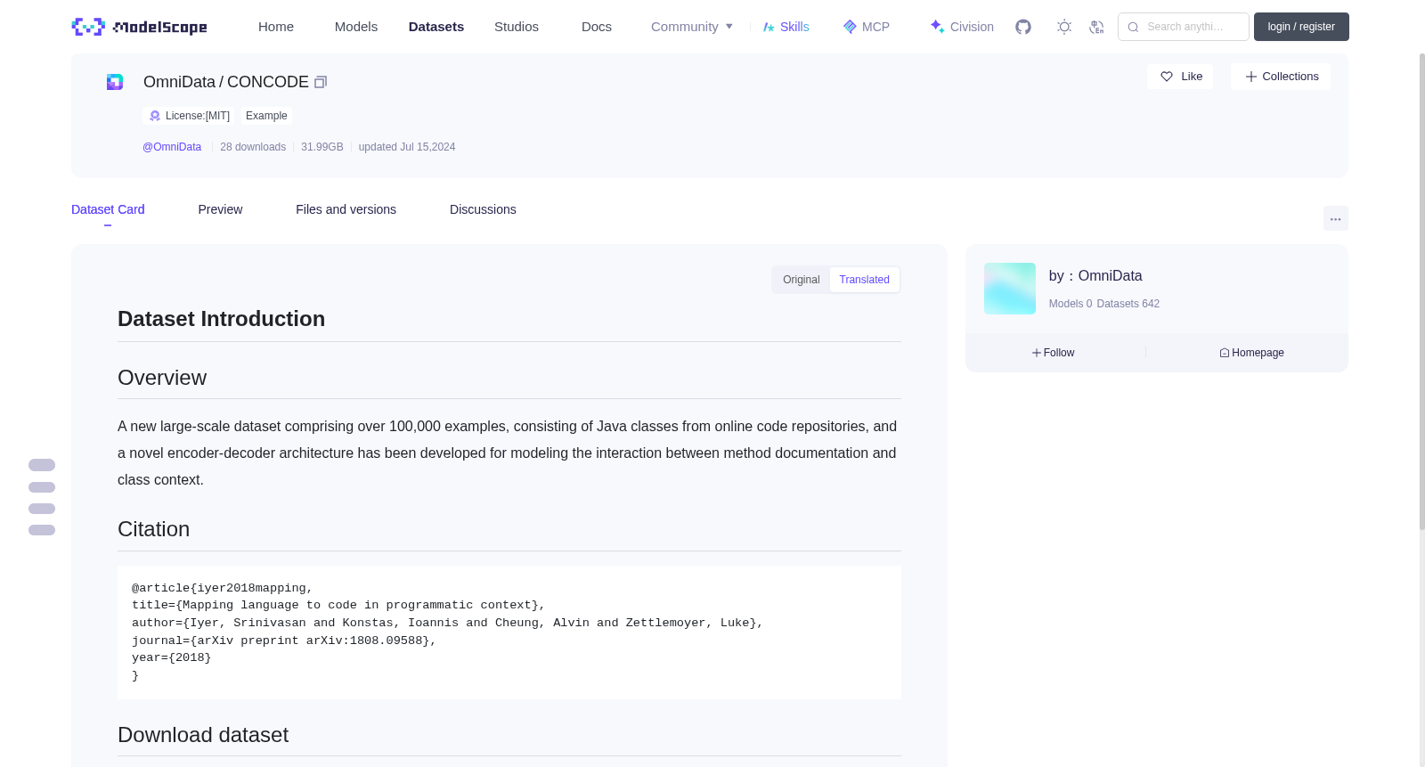Click "updated Jul 15,2024" text
Viewport: 1425px width, 767px height.
pyautogui.click(x=407, y=147)
